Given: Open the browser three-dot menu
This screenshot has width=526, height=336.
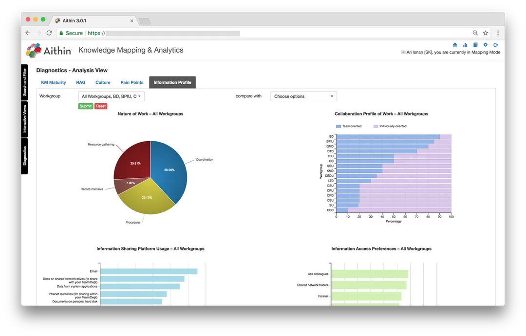Looking at the screenshot, I should point(498,33).
